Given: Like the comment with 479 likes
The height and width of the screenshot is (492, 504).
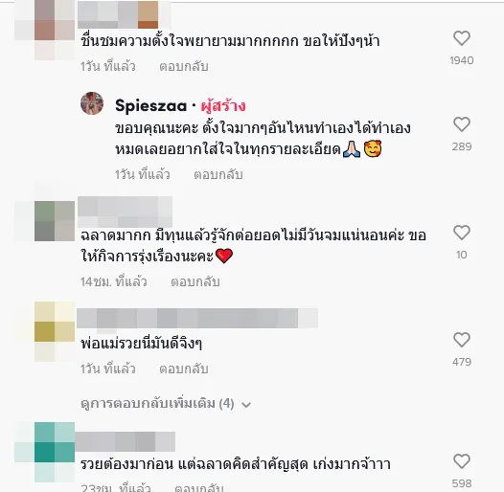Looking at the screenshot, I should pyautogui.click(x=462, y=340).
